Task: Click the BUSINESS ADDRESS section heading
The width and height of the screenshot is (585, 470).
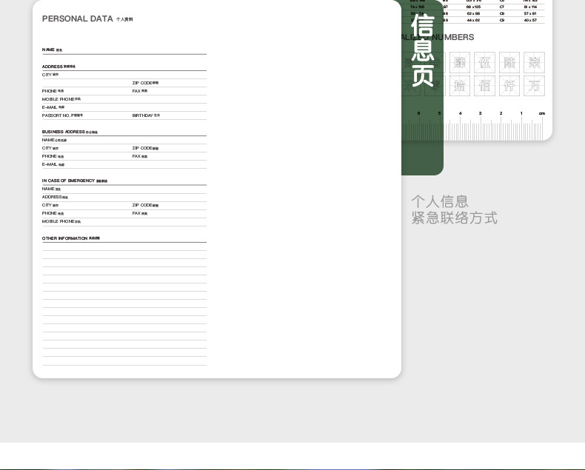Action: tap(70, 132)
